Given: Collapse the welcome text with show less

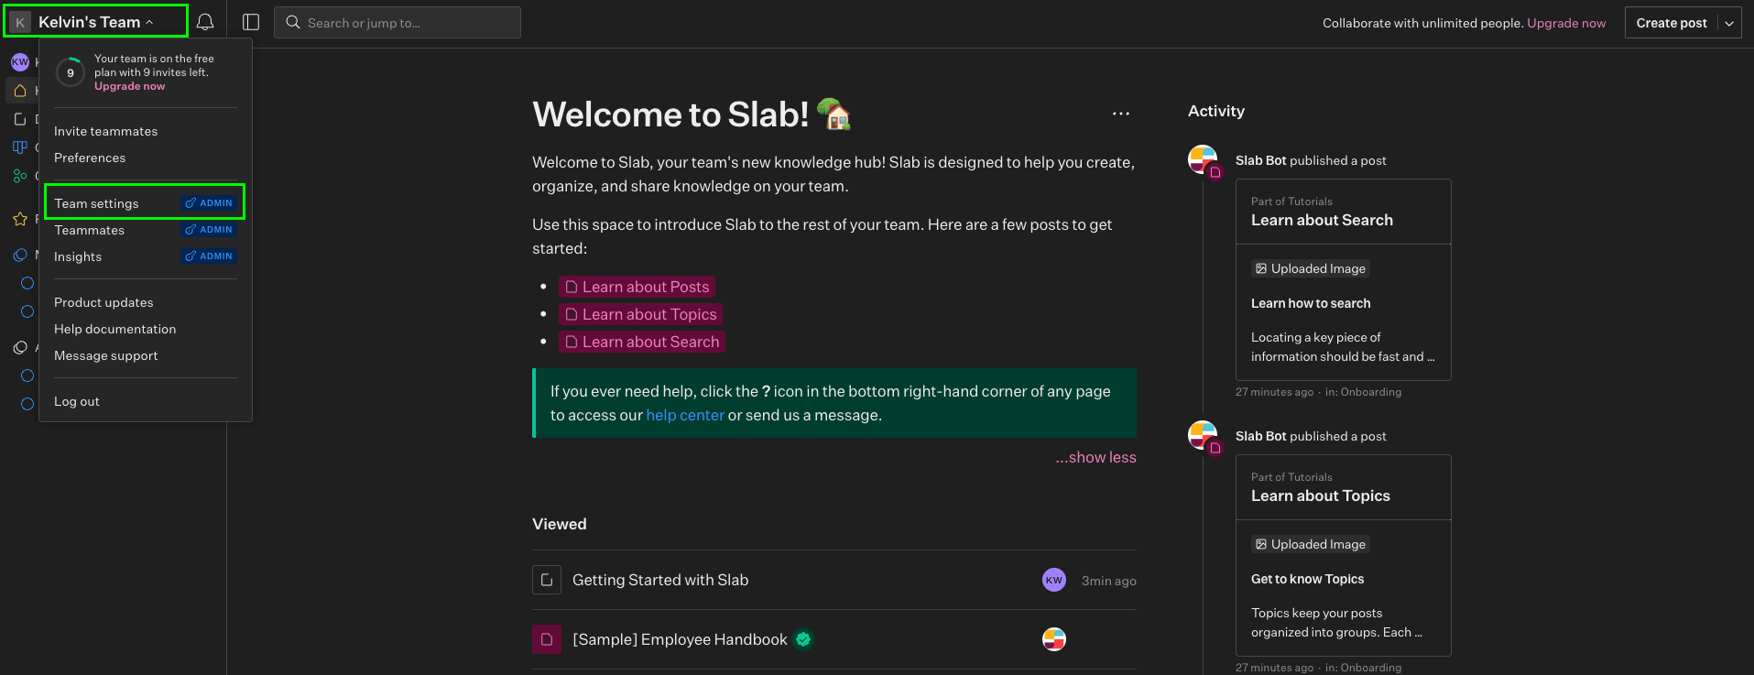Looking at the screenshot, I should [x=1095, y=457].
